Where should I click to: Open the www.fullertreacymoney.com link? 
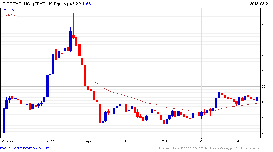(x=25, y=148)
